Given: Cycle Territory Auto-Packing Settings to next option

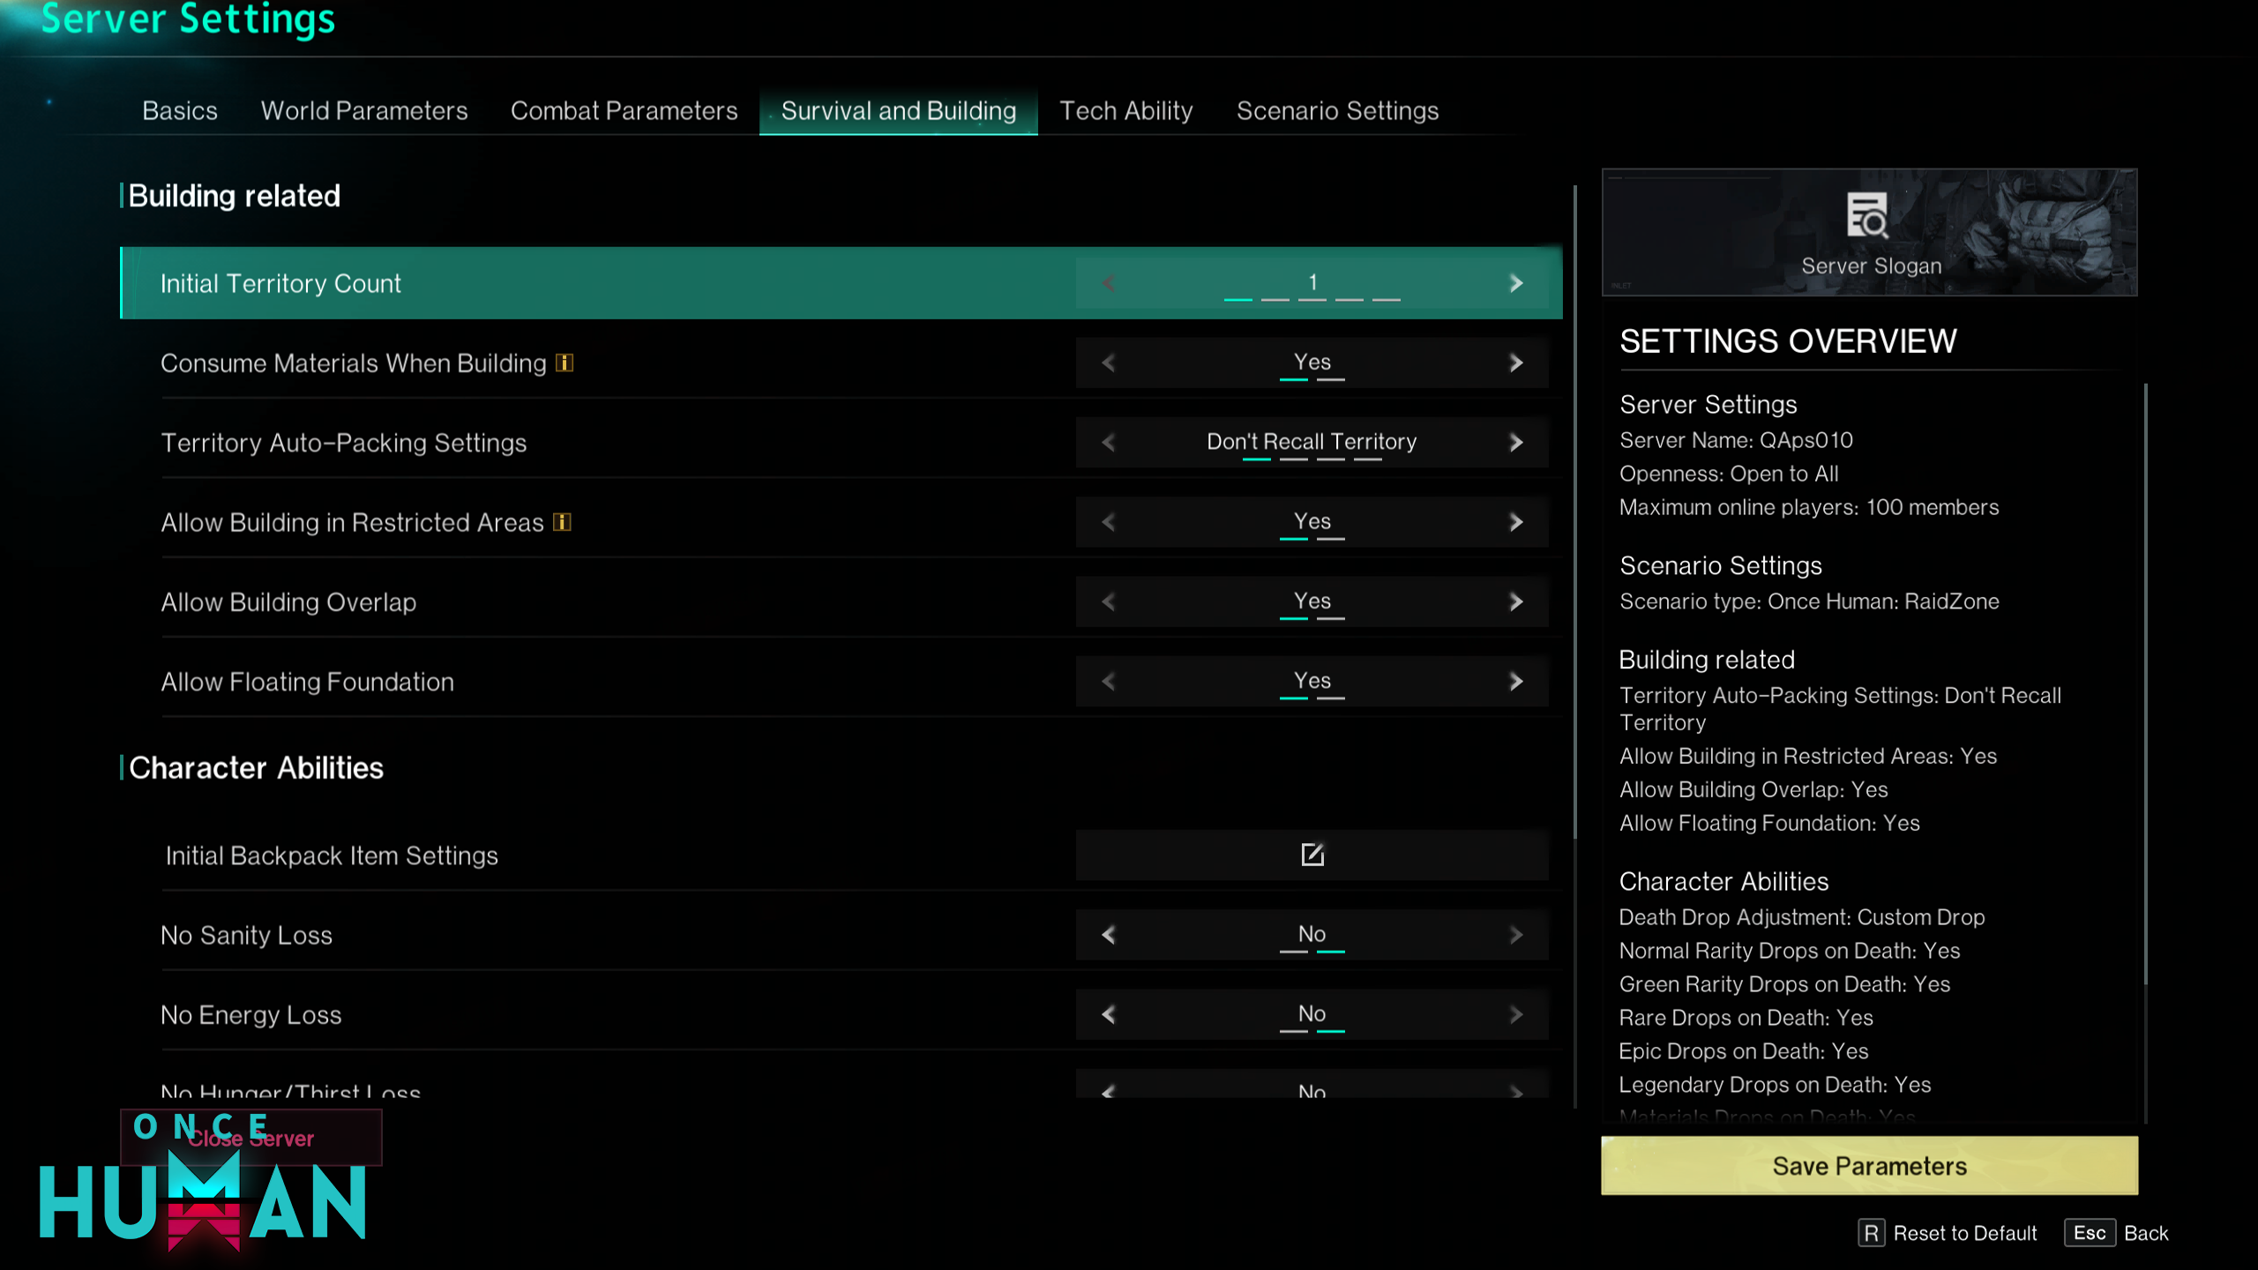Looking at the screenshot, I should pos(1515,442).
